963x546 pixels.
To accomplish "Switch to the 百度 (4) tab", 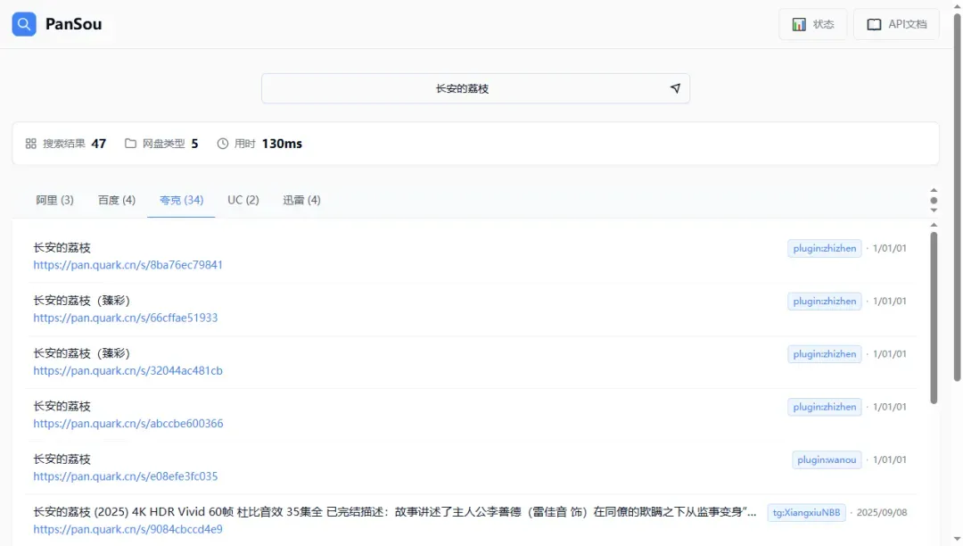I will (116, 200).
